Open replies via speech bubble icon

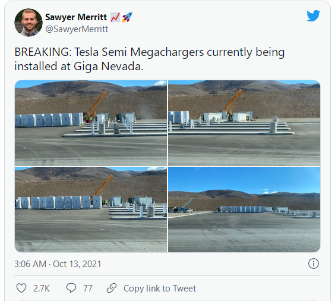(x=71, y=288)
